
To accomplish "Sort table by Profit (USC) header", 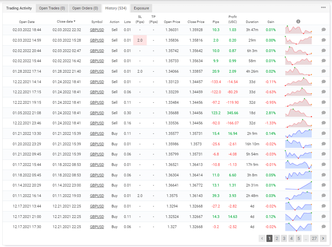I will click(x=233, y=19).
